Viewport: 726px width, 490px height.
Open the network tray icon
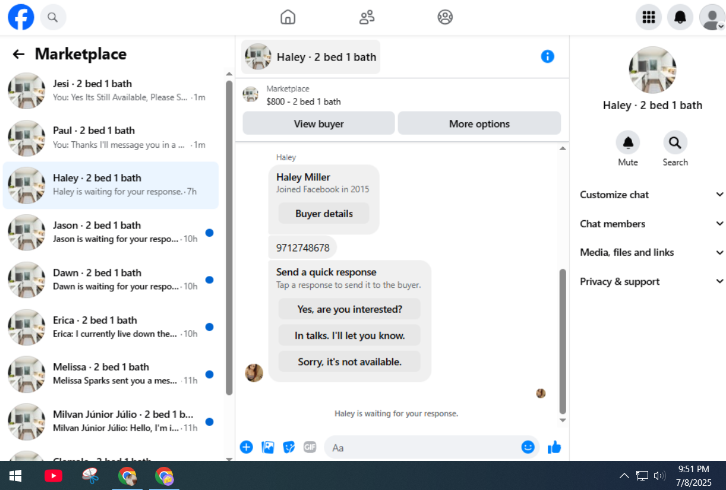click(642, 476)
